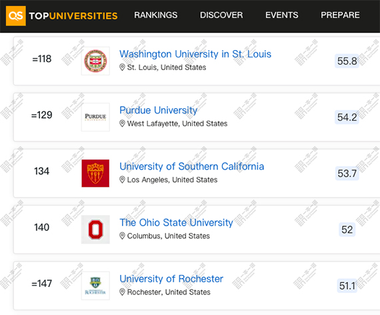
Task: Click the Purdue University logo thumbnail
Action: click(x=95, y=117)
